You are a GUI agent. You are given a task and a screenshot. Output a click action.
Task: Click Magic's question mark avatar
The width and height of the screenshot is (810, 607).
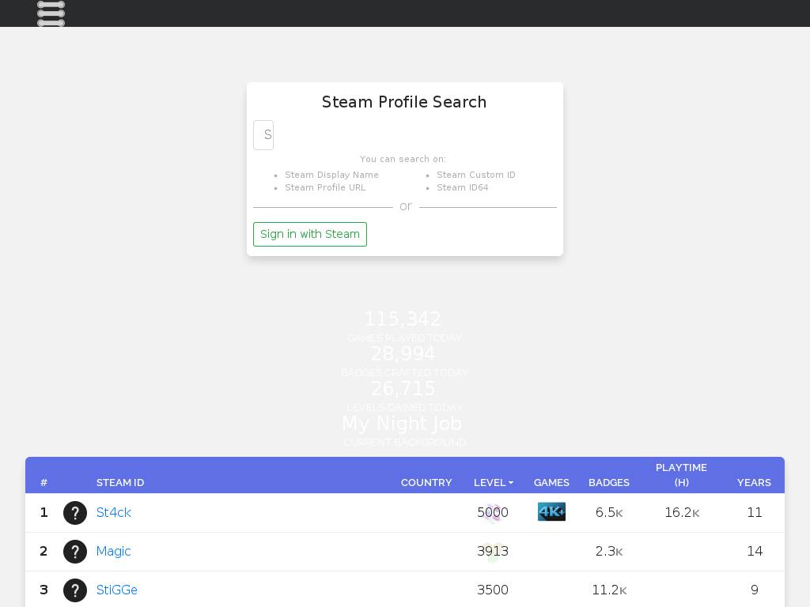(75, 552)
